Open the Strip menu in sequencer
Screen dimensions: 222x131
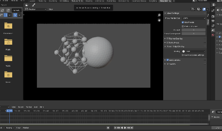pyautogui.click(x=42, y=107)
